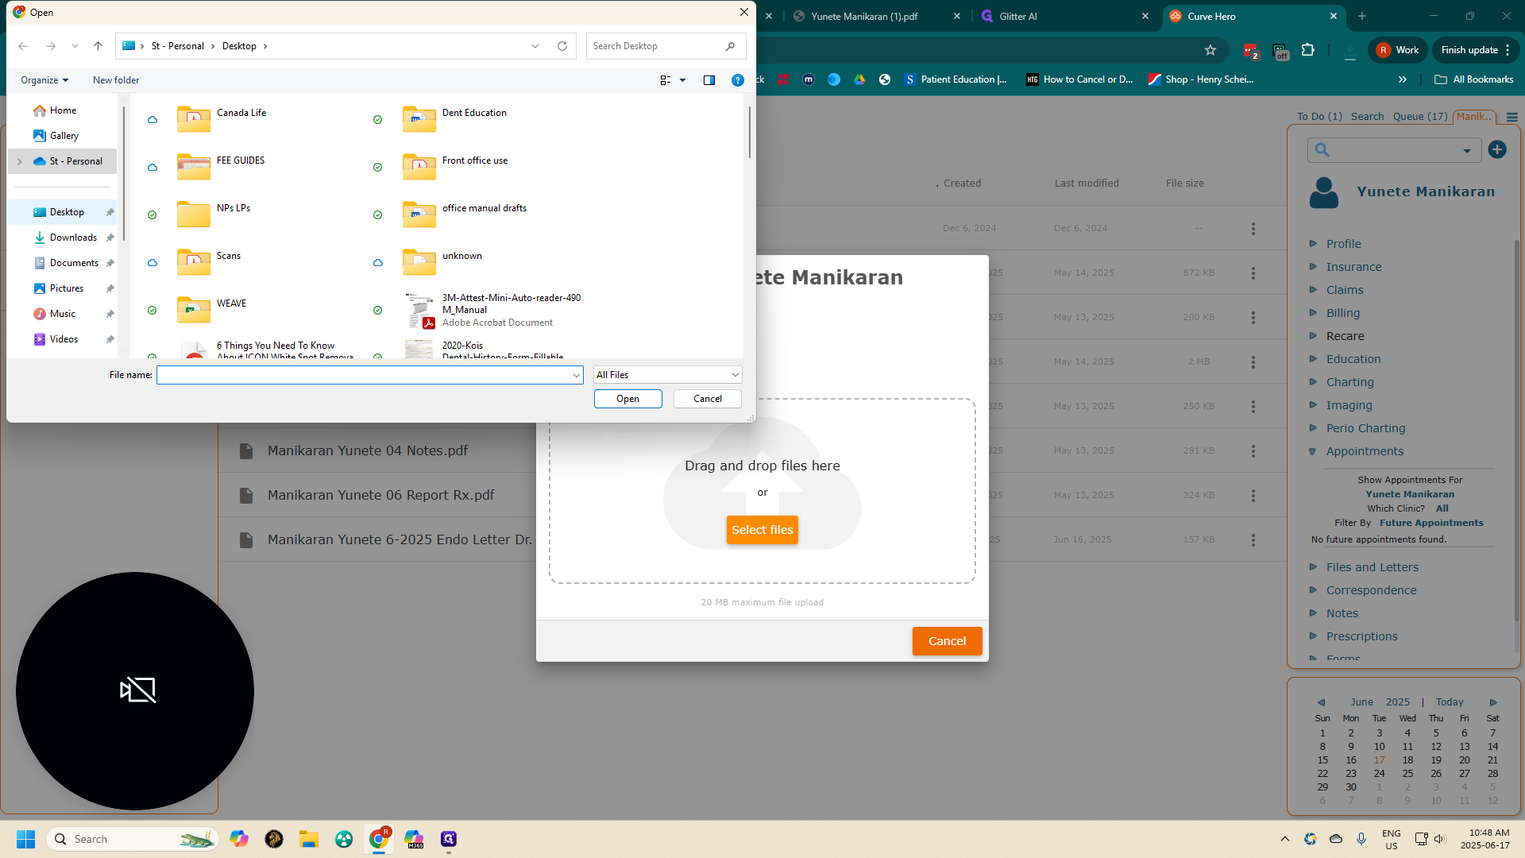1525x858 pixels.
Task: Click the Search Desktop field
Action: [666, 46]
